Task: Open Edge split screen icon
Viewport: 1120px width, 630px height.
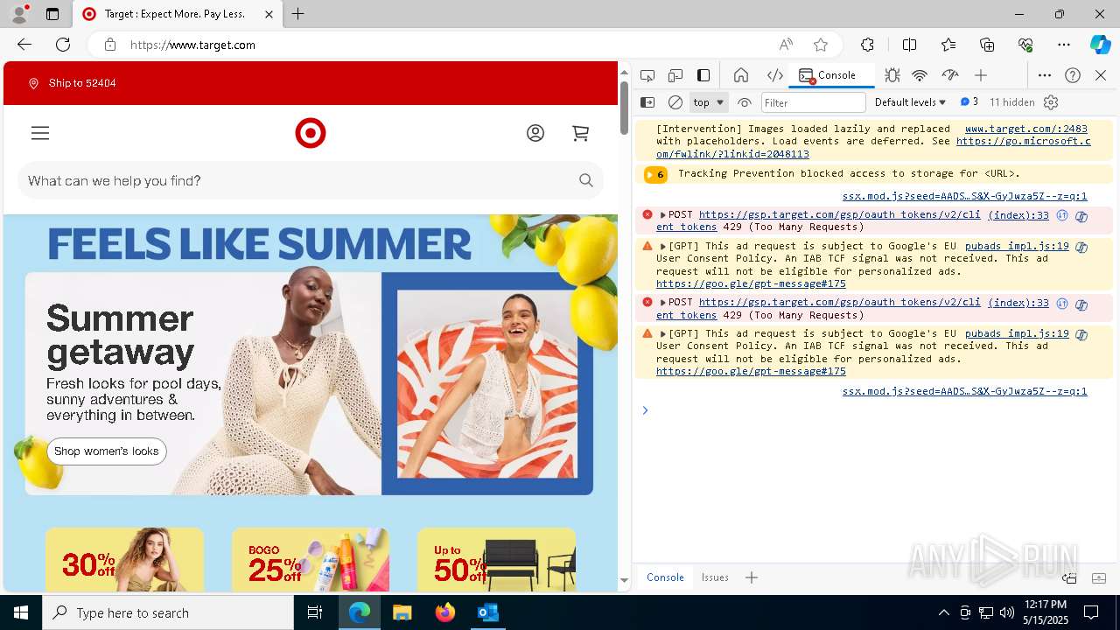Action: point(909,45)
